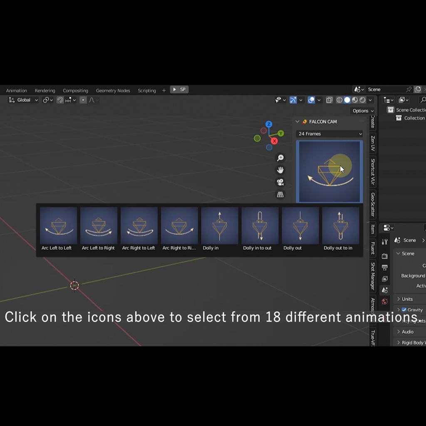Open the World properties tab icon

pyautogui.click(x=384, y=301)
